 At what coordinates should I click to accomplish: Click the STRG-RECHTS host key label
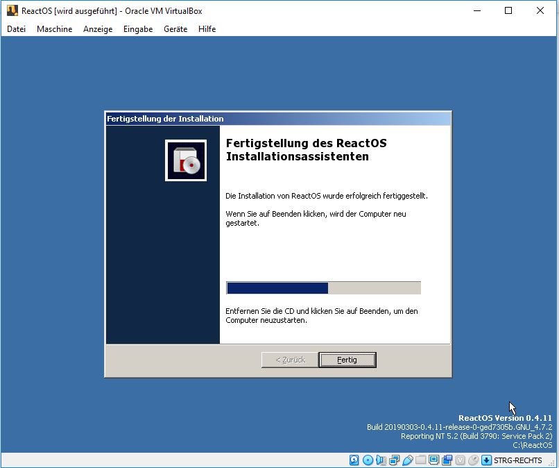point(517,460)
